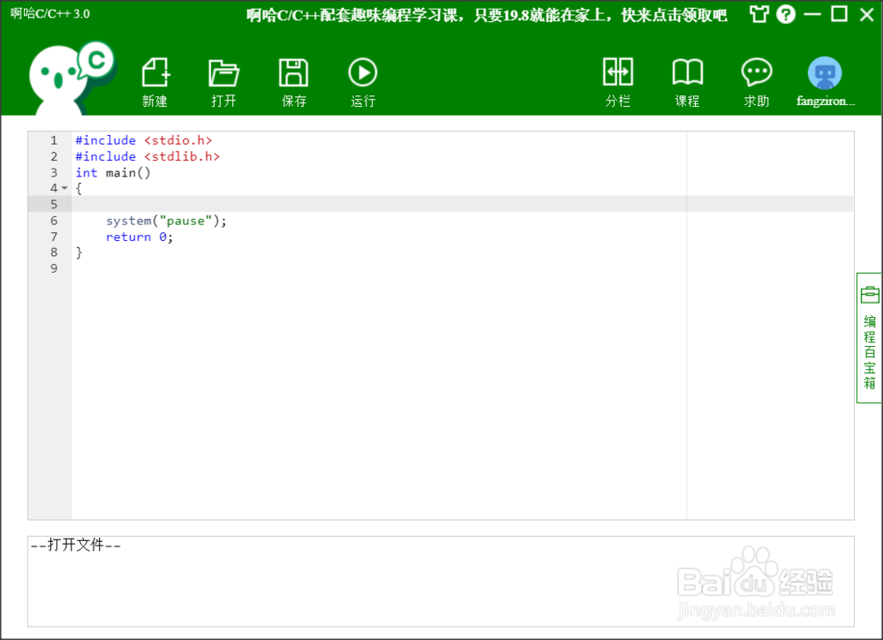This screenshot has height=640, width=883.
Task: Open 课程 courses book icon
Action: point(688,82)
